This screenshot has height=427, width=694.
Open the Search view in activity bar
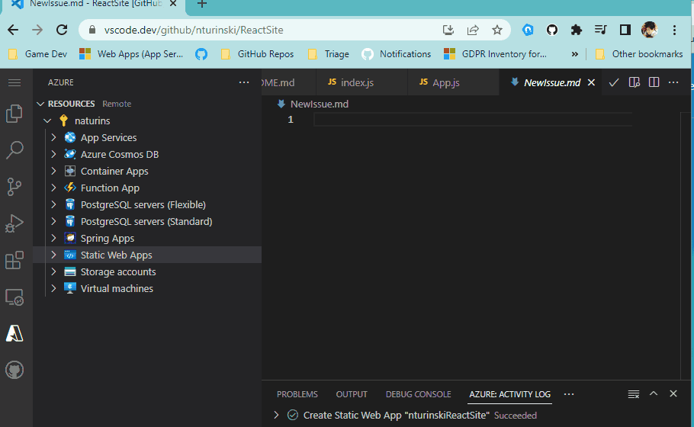(14, 150)
